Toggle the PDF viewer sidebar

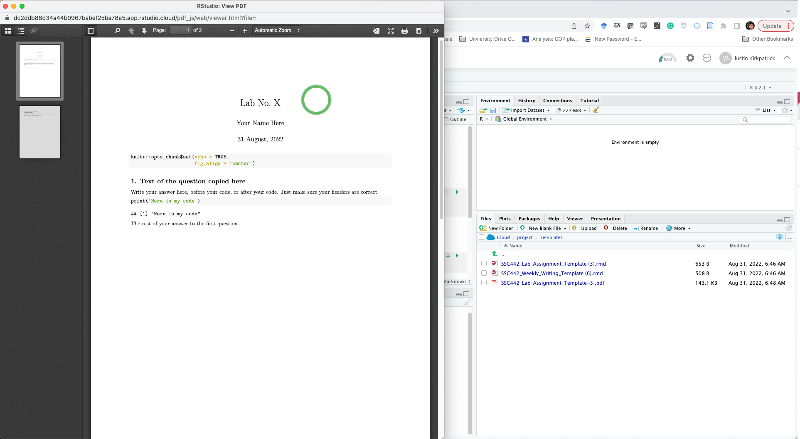90,30
